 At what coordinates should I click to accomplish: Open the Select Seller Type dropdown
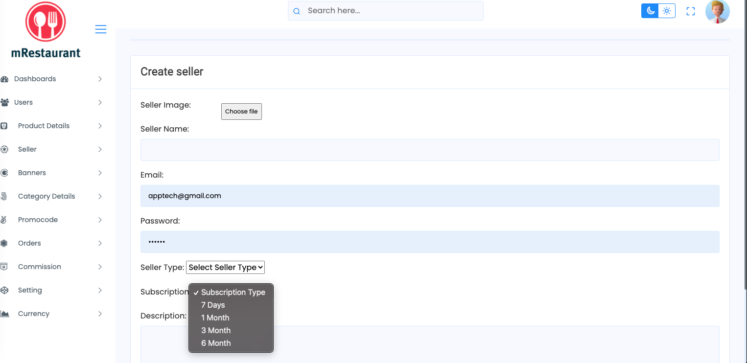(226, 267)
